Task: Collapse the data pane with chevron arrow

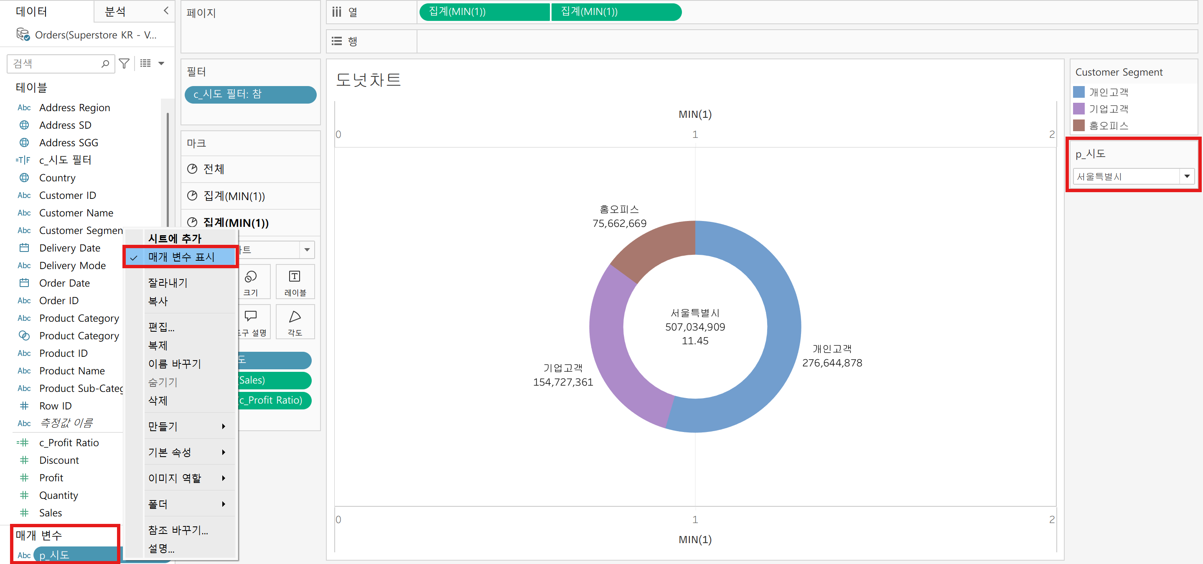Action: (x=166, y=11)
